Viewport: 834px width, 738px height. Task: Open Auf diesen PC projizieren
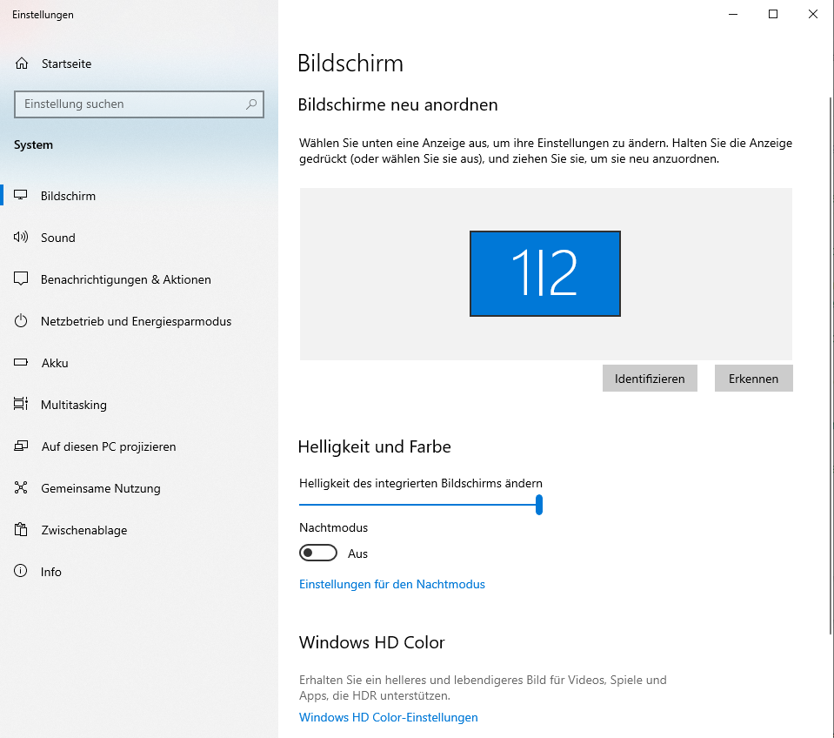[108, 446]
